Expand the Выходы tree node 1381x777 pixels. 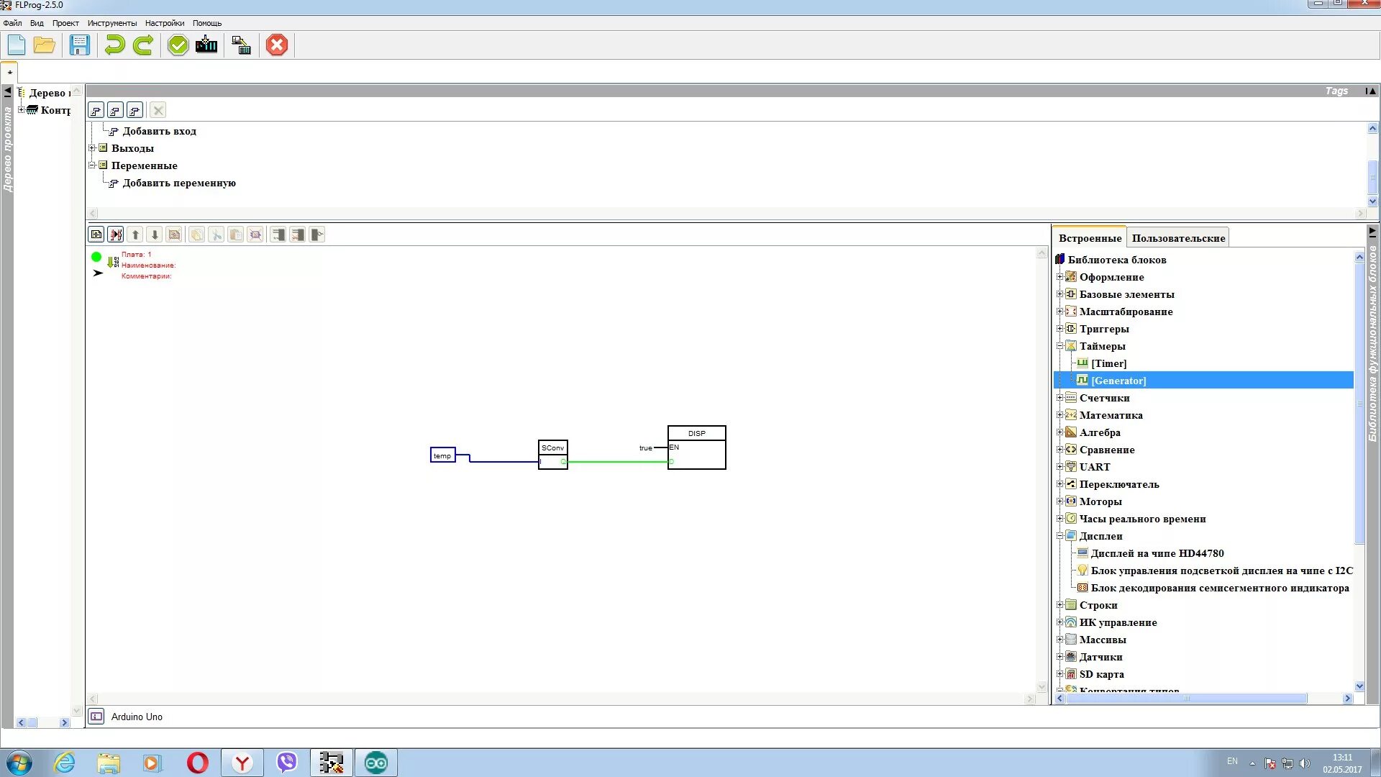[92, 148]
